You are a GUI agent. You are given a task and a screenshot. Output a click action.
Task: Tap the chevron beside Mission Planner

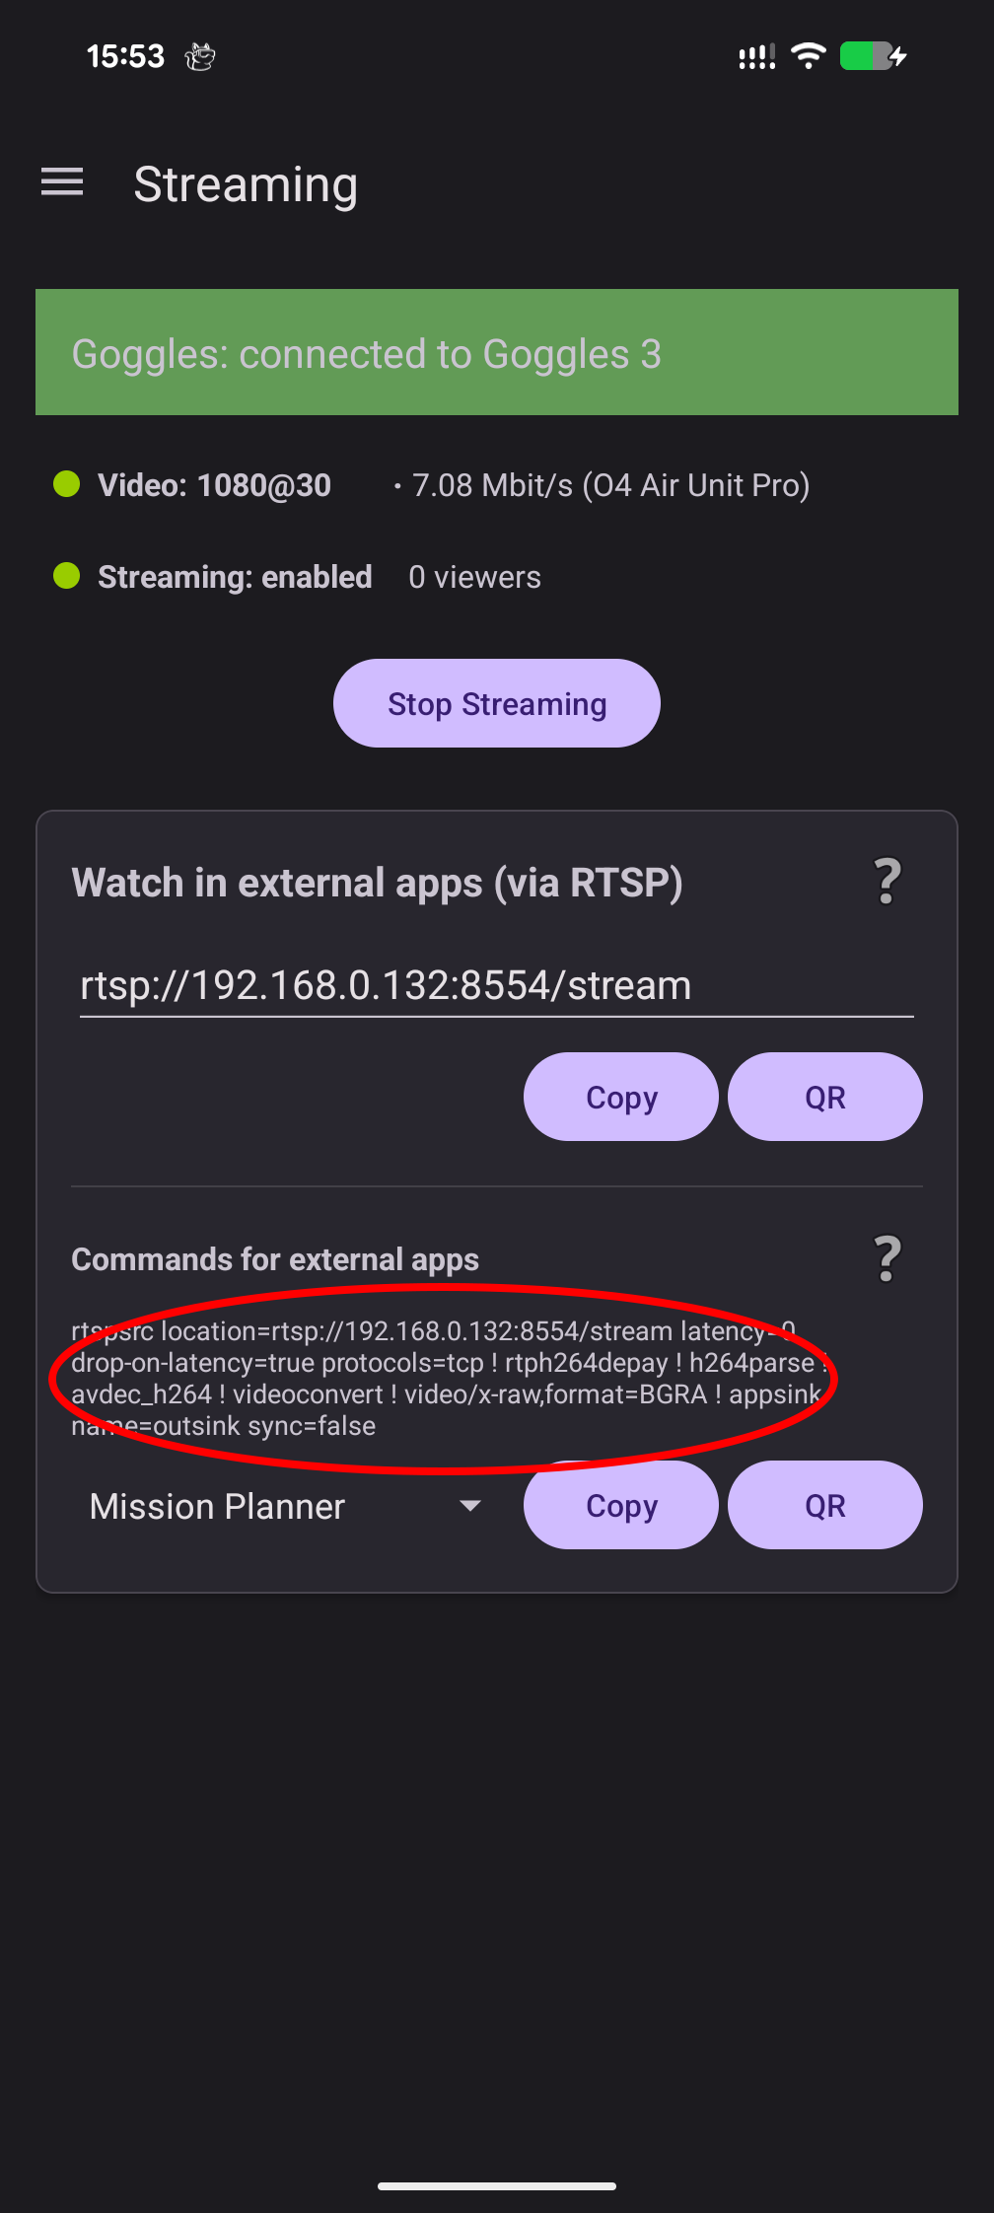pyautogui.click(x=470, y=1506)
